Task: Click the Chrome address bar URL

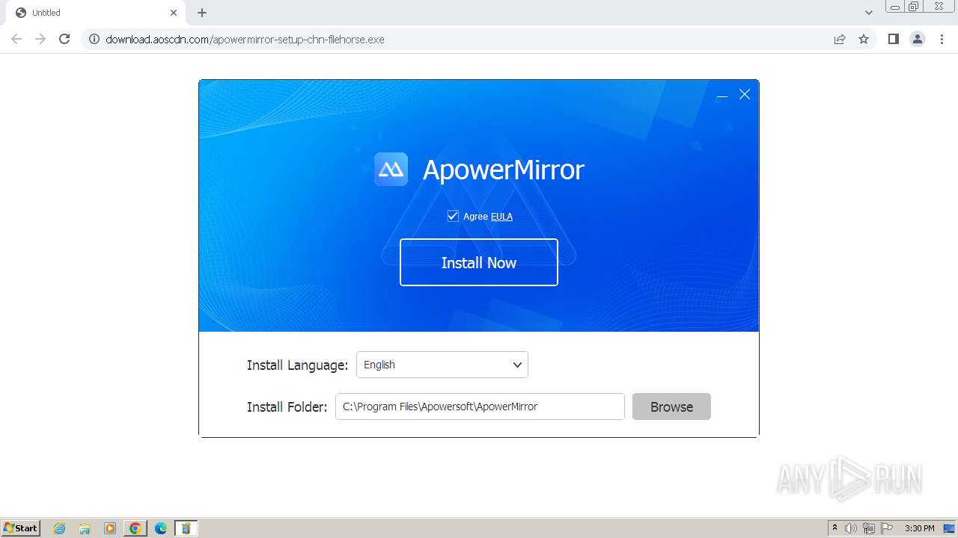Action: point(245,40)
